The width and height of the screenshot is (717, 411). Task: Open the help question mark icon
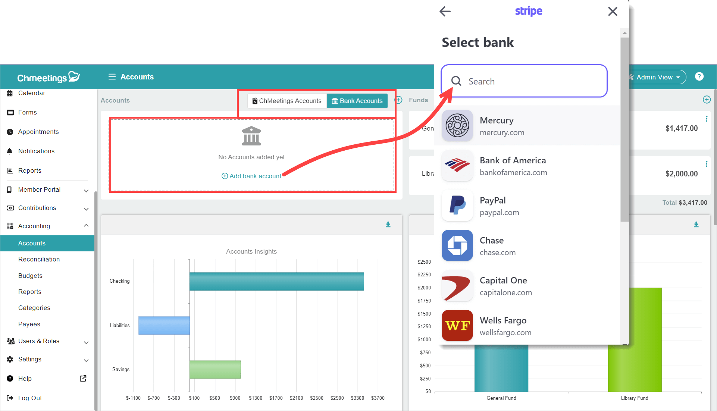(x=699, y=76)
